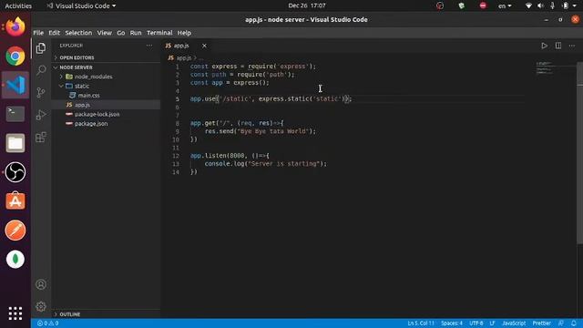Open Visual Studio Code app menu in top bar
583x328 pixels.
pos(81,6)
